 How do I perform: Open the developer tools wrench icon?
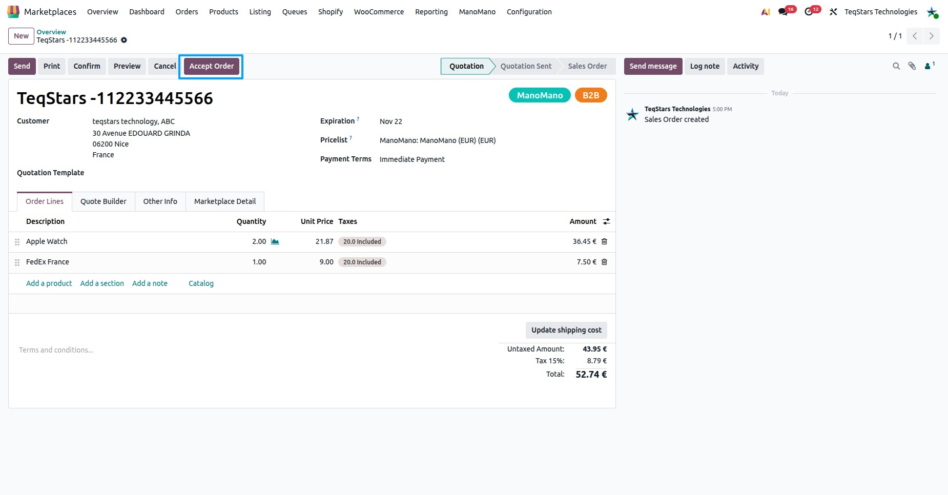[x=833, y=12]
